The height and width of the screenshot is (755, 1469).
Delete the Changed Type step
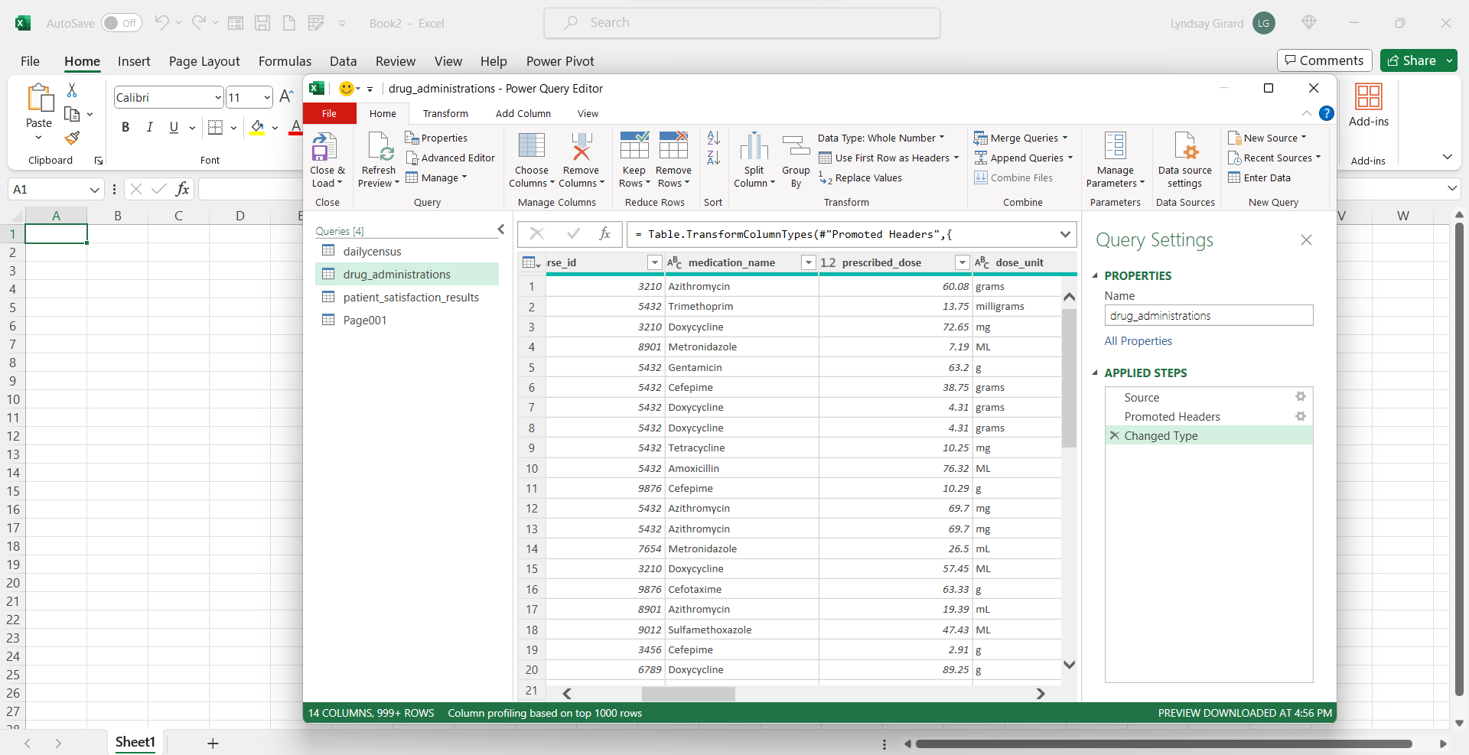click(1114, 435)
